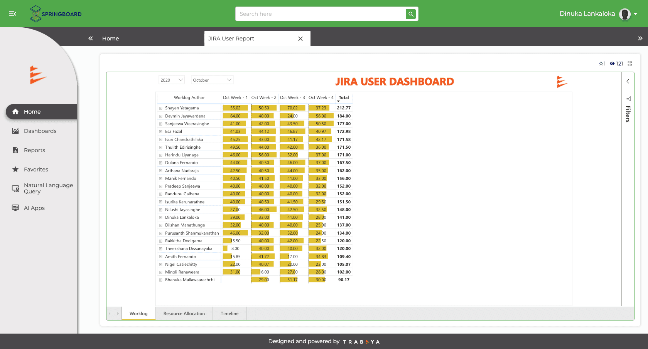Sort by Oct Week - 3 column
This screenshot has height=349, width=648.
pyautogui.click(x=292, y=98)
